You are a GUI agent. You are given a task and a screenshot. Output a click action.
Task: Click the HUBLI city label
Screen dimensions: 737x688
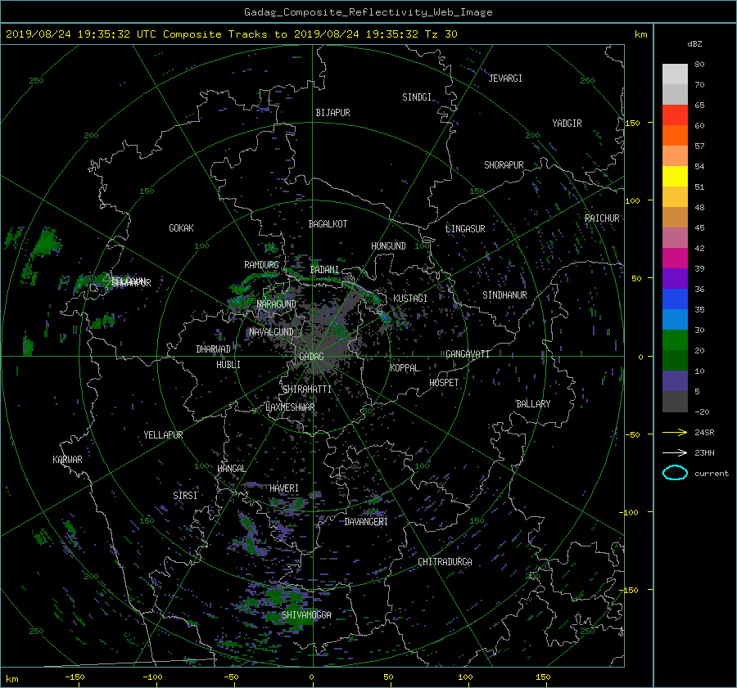pos(228,365)
